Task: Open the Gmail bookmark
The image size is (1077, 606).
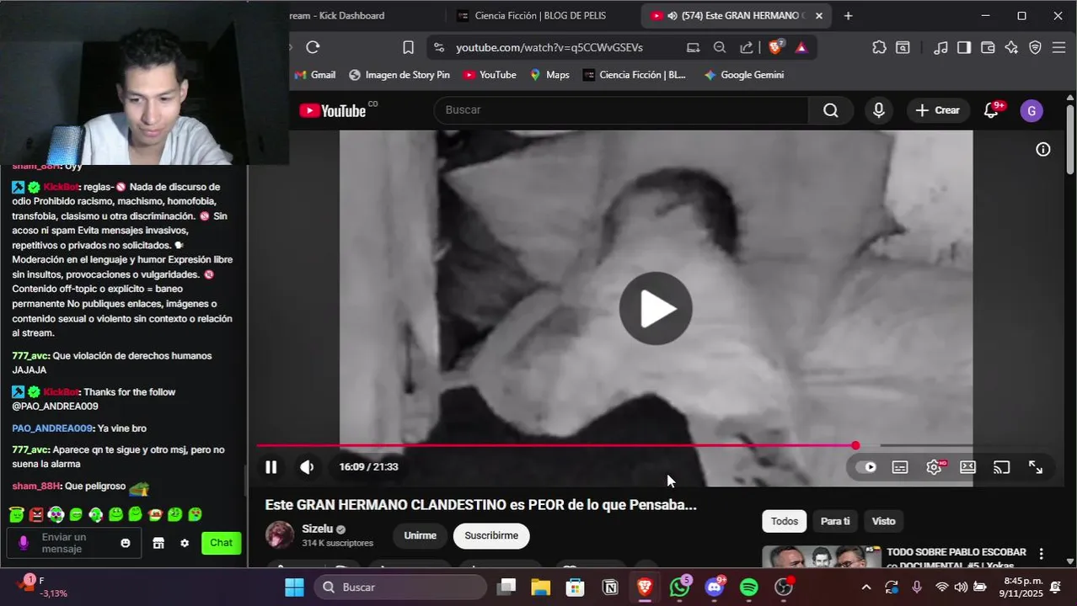Action: 315,75
